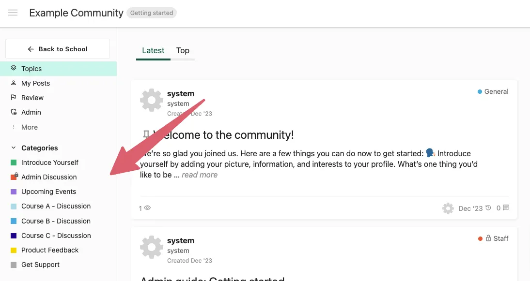This screenshot has height=281, width=530.
Task: Click the orange Staff category dot
Action: coord(480,238)
